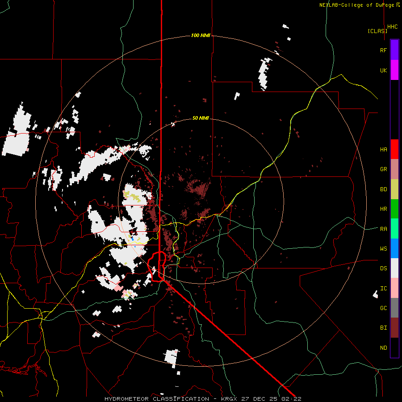Click the RA legend label

pos(383,229)
